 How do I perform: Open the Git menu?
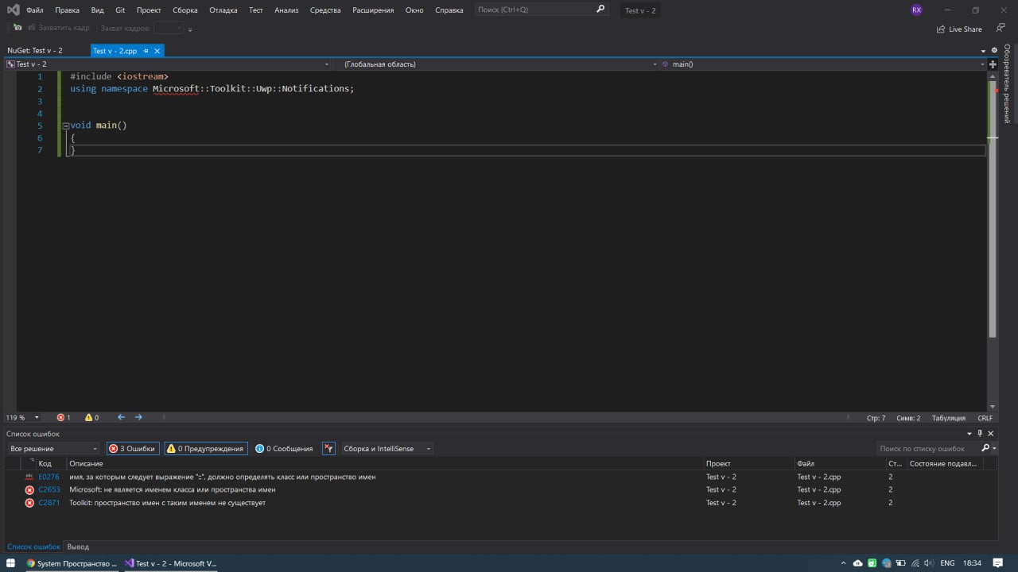click(x=120, y=10)
